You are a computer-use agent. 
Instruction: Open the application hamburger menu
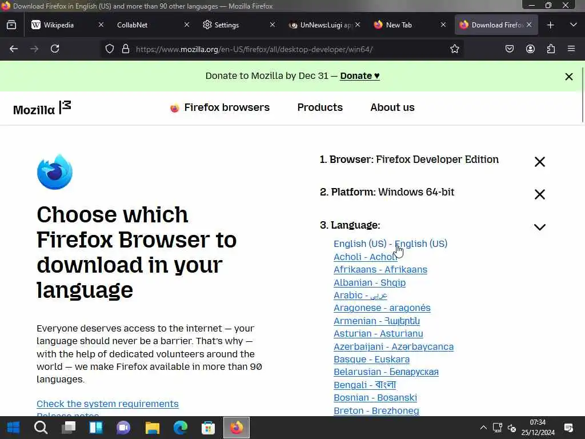pyautogui.click(x=571, y=49)
